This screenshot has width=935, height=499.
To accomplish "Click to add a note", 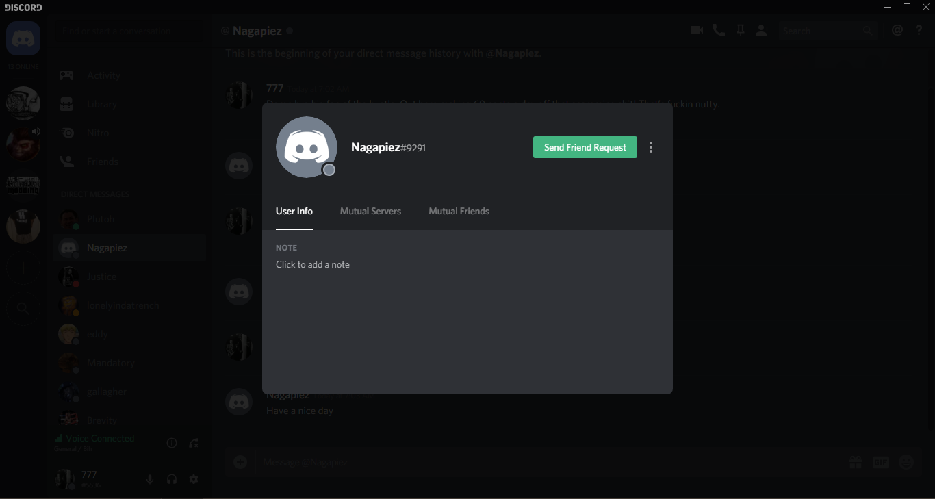I will tap(313, 264).
